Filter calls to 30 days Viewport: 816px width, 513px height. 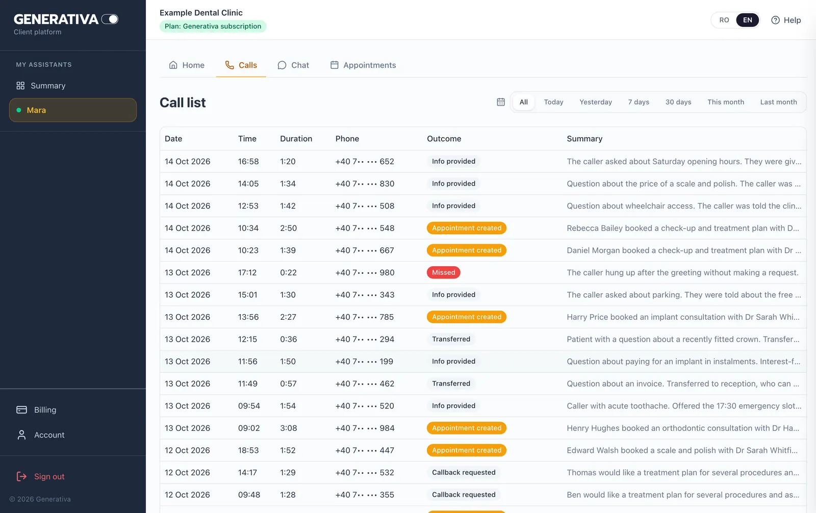[678, 102]
